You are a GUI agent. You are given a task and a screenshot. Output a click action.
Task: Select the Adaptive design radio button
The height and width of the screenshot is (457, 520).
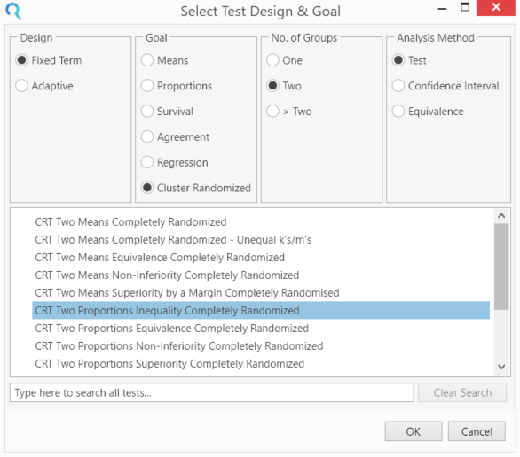coord(21,86)
